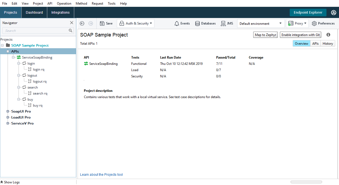Switch to the APIs view tab
Screen dimensions: 339x185
[315, 44]
